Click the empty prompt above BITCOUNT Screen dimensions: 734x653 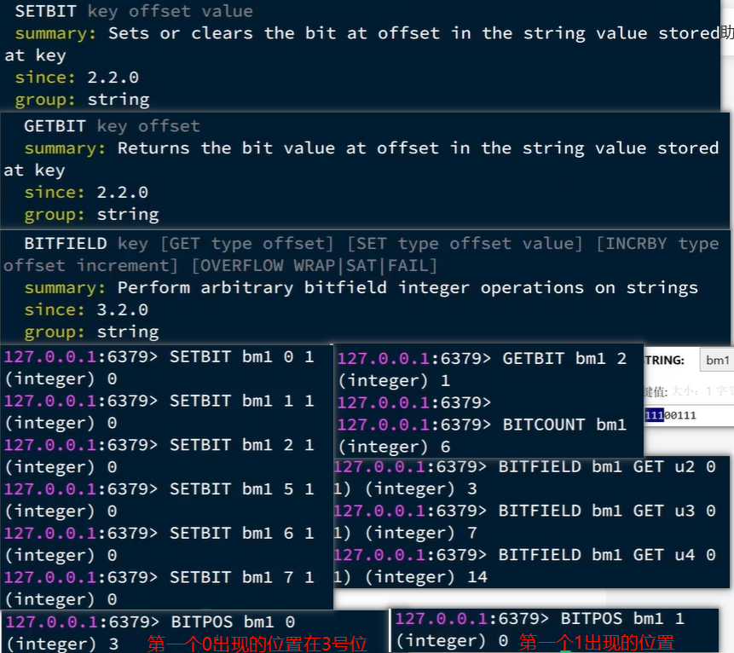(x=414, y=402)
